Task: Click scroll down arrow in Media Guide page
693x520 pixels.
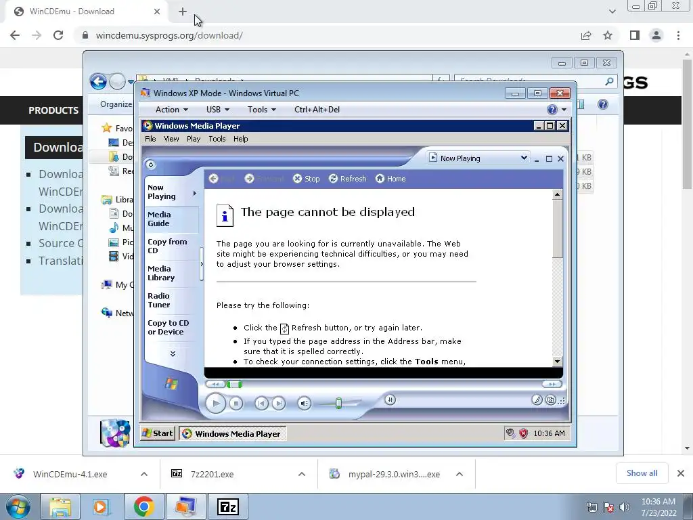Action: [x=557, y=362]
